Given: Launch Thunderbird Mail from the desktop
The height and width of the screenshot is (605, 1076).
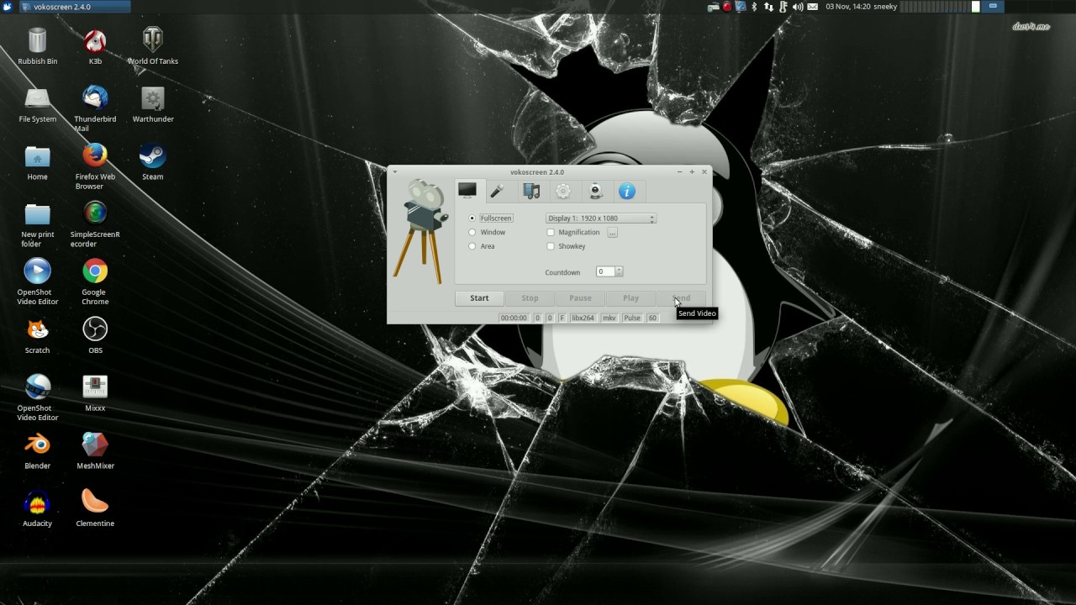Looking at the screenshot, I should [95, 108].
